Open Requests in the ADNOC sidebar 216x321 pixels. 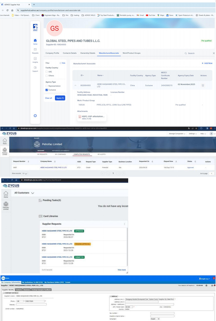35,50
